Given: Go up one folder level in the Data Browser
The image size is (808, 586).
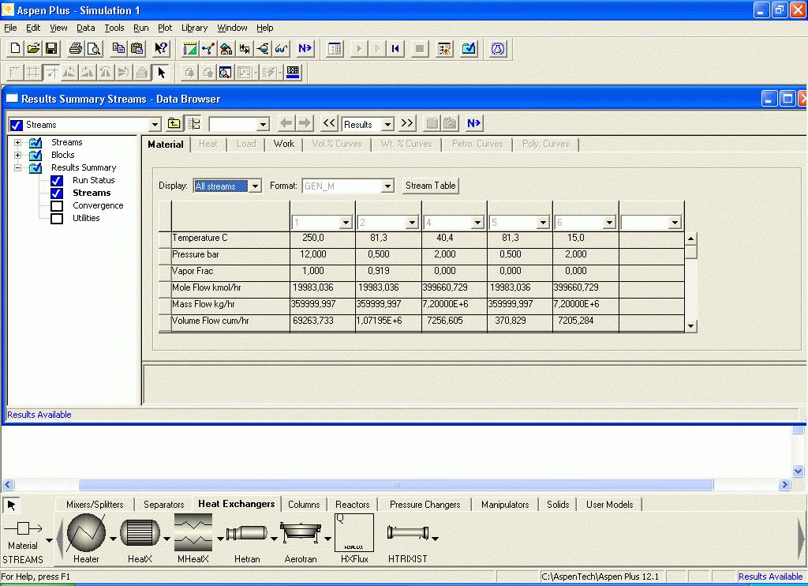Looking at the screenshot, I should point(174,124).
